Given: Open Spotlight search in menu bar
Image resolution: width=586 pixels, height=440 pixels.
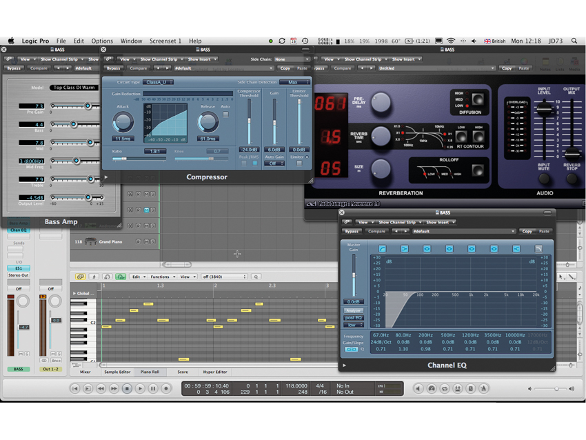Looking at the screenshot, I should (574, 41).
